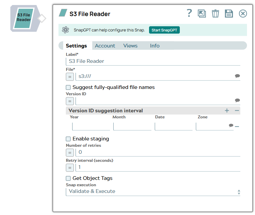Switch to the Account tab
Screen dimensions: 255x215
[x=105, y=46]
